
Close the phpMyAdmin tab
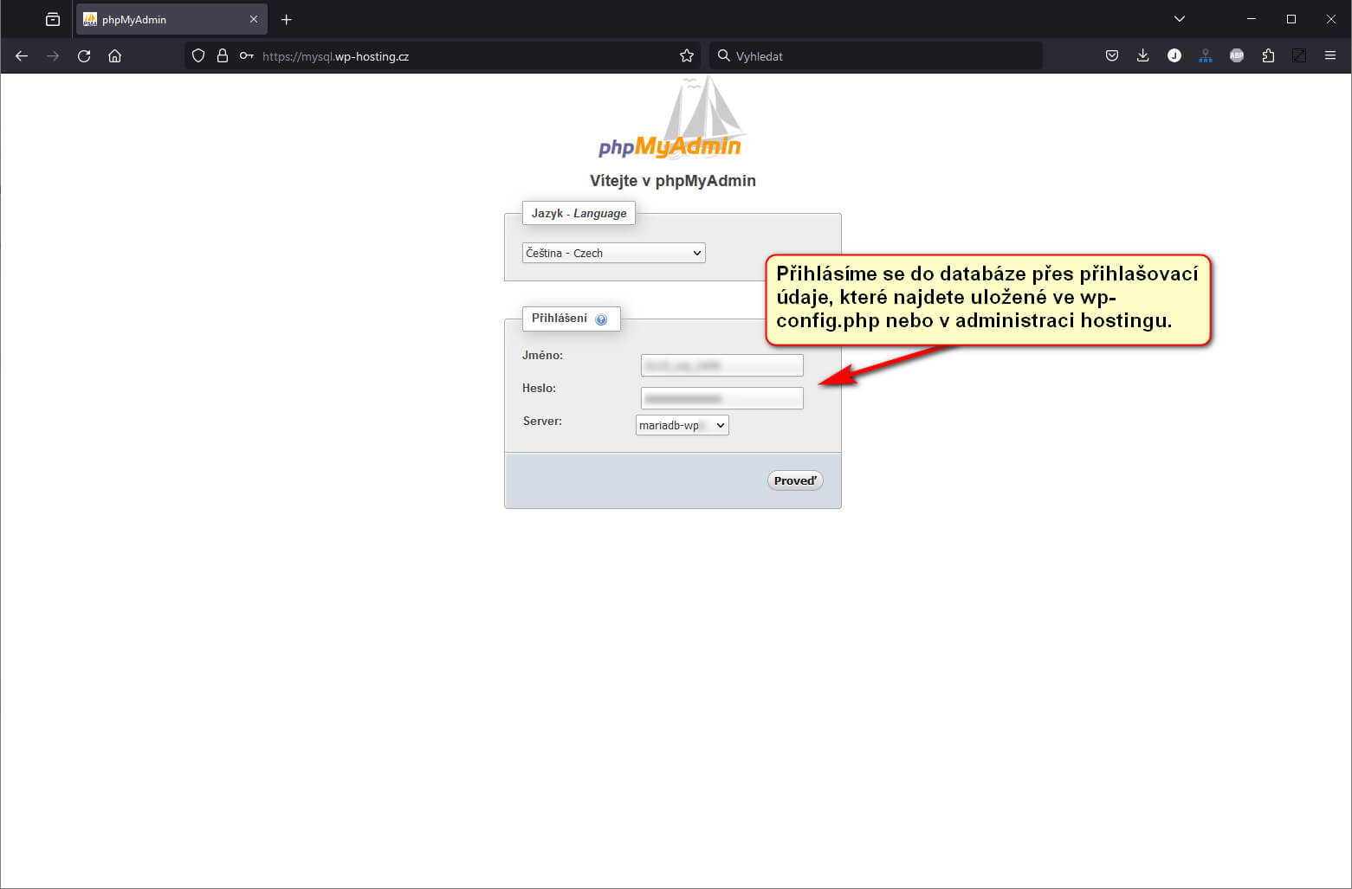[x=254, y=19]
